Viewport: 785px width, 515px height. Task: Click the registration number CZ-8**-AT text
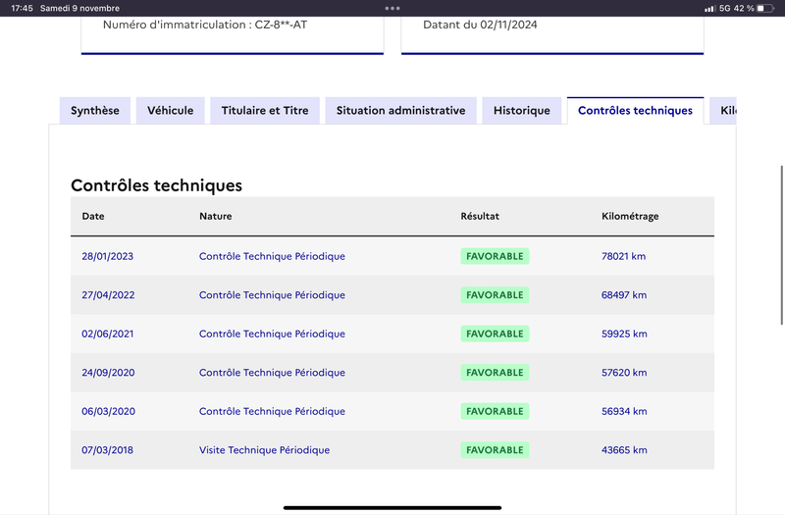pos(281,25)
